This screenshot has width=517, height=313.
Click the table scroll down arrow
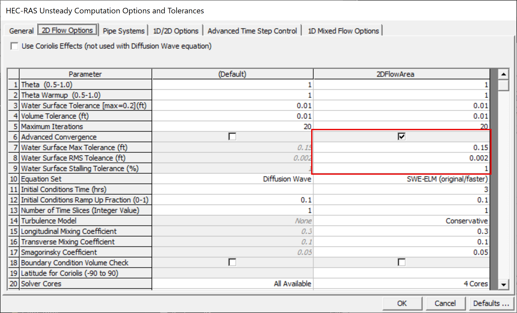[503, 284]
